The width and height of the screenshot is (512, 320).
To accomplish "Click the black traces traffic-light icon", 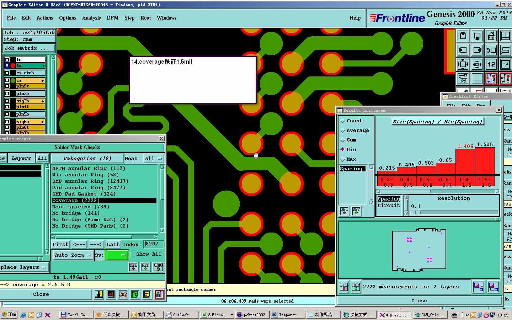I will click(x=506, y=79).
